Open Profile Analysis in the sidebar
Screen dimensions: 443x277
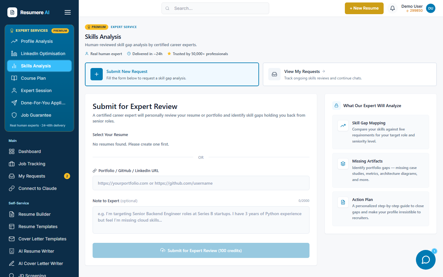click(x=39, y=41)
